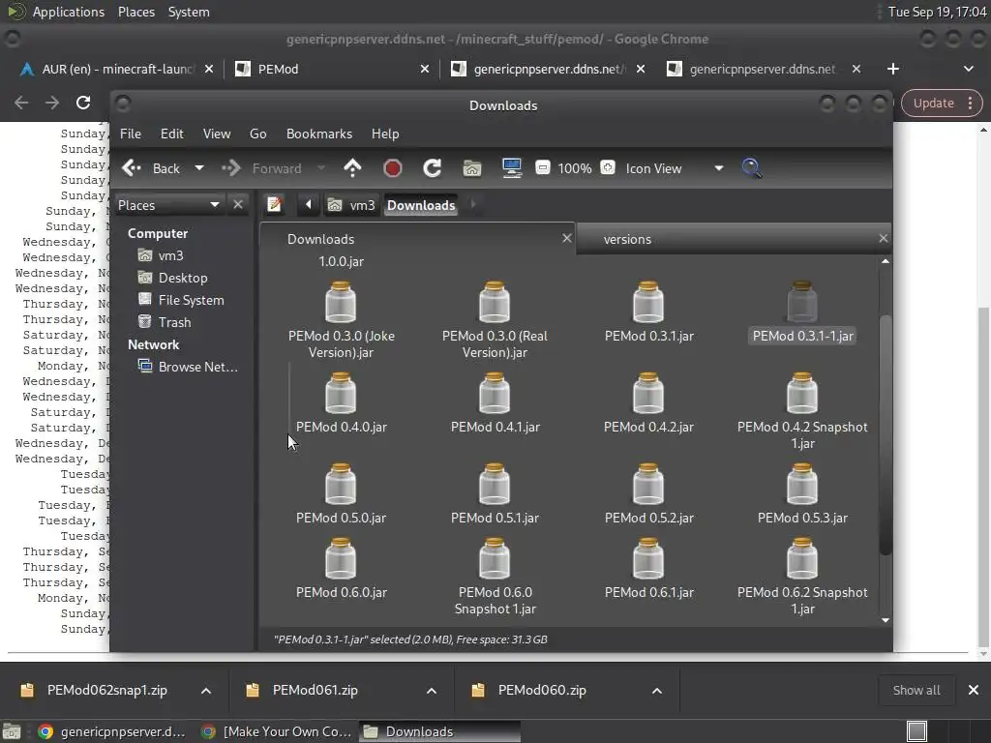Viewport: 991px width, 743px height.
Task: Open the Forward history dropdown arrow
Action: coord(321,168)
